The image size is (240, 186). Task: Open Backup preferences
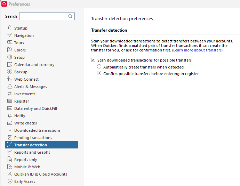(x=21, y=72)
